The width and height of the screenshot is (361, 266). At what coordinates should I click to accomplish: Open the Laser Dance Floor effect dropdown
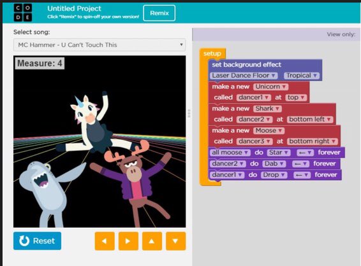[244, 76]
